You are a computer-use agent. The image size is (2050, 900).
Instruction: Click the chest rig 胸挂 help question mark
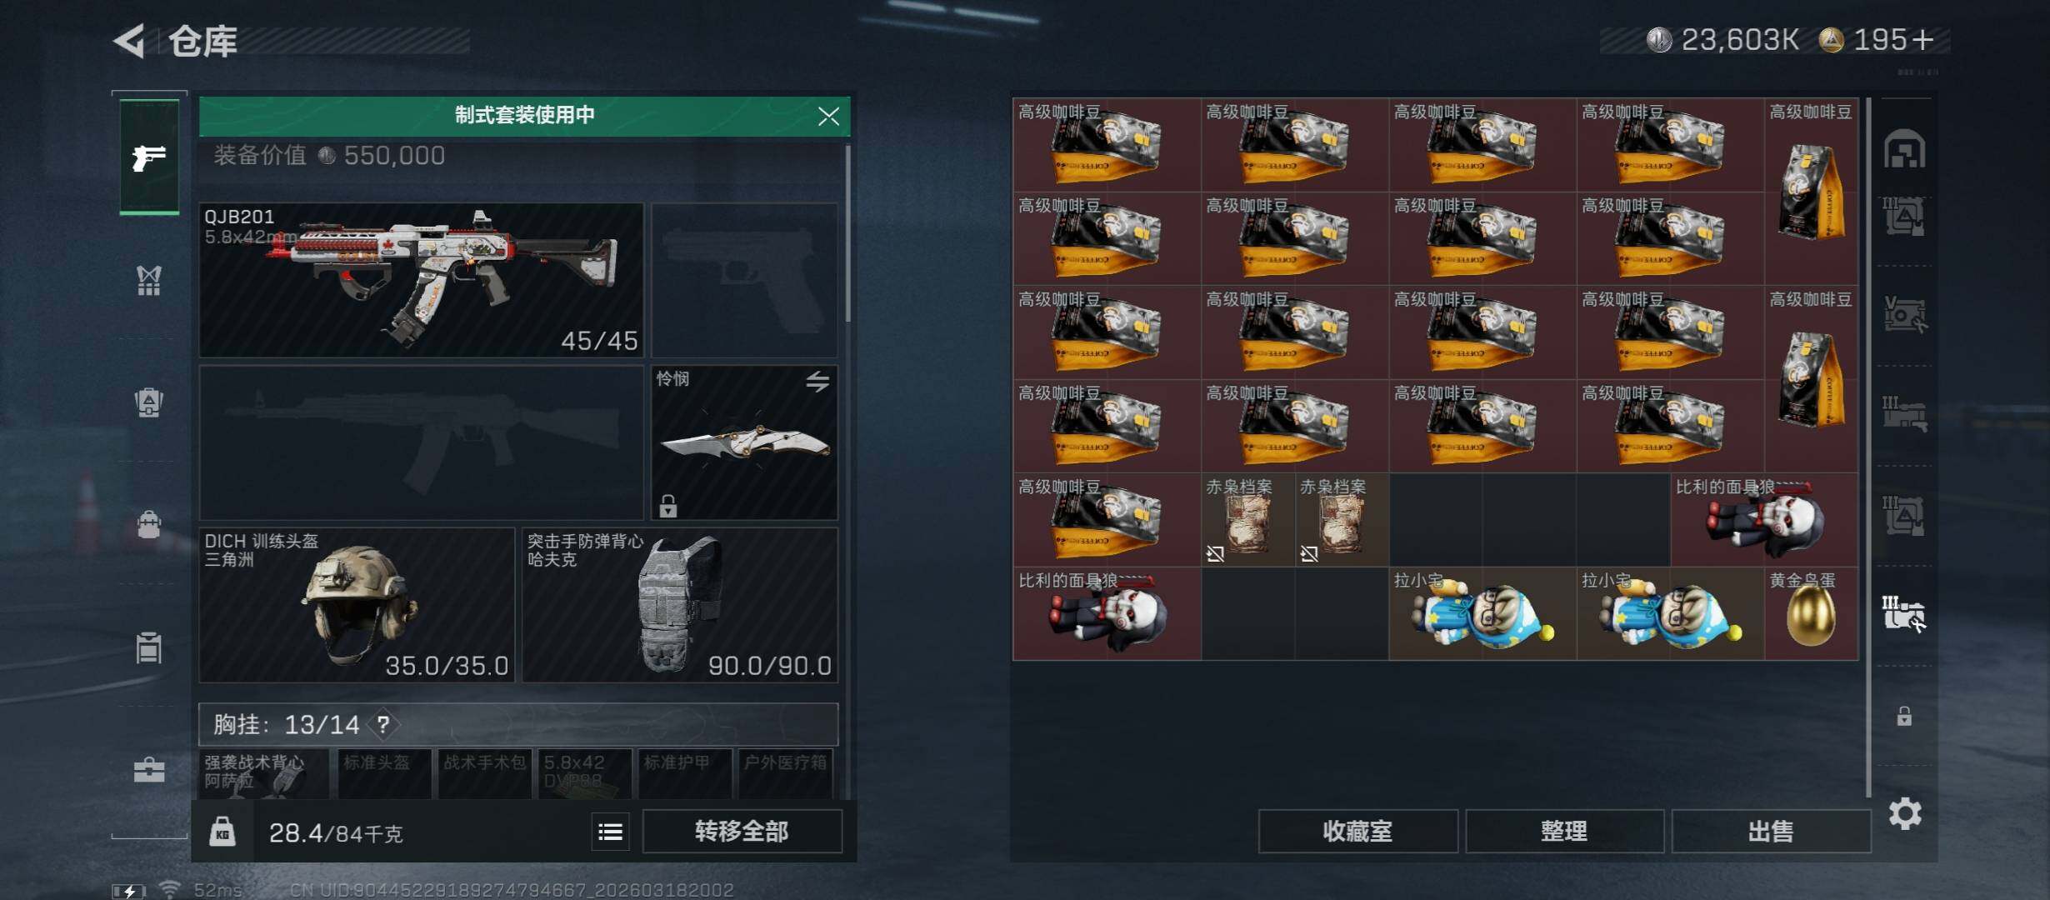(x=383, y=724)
